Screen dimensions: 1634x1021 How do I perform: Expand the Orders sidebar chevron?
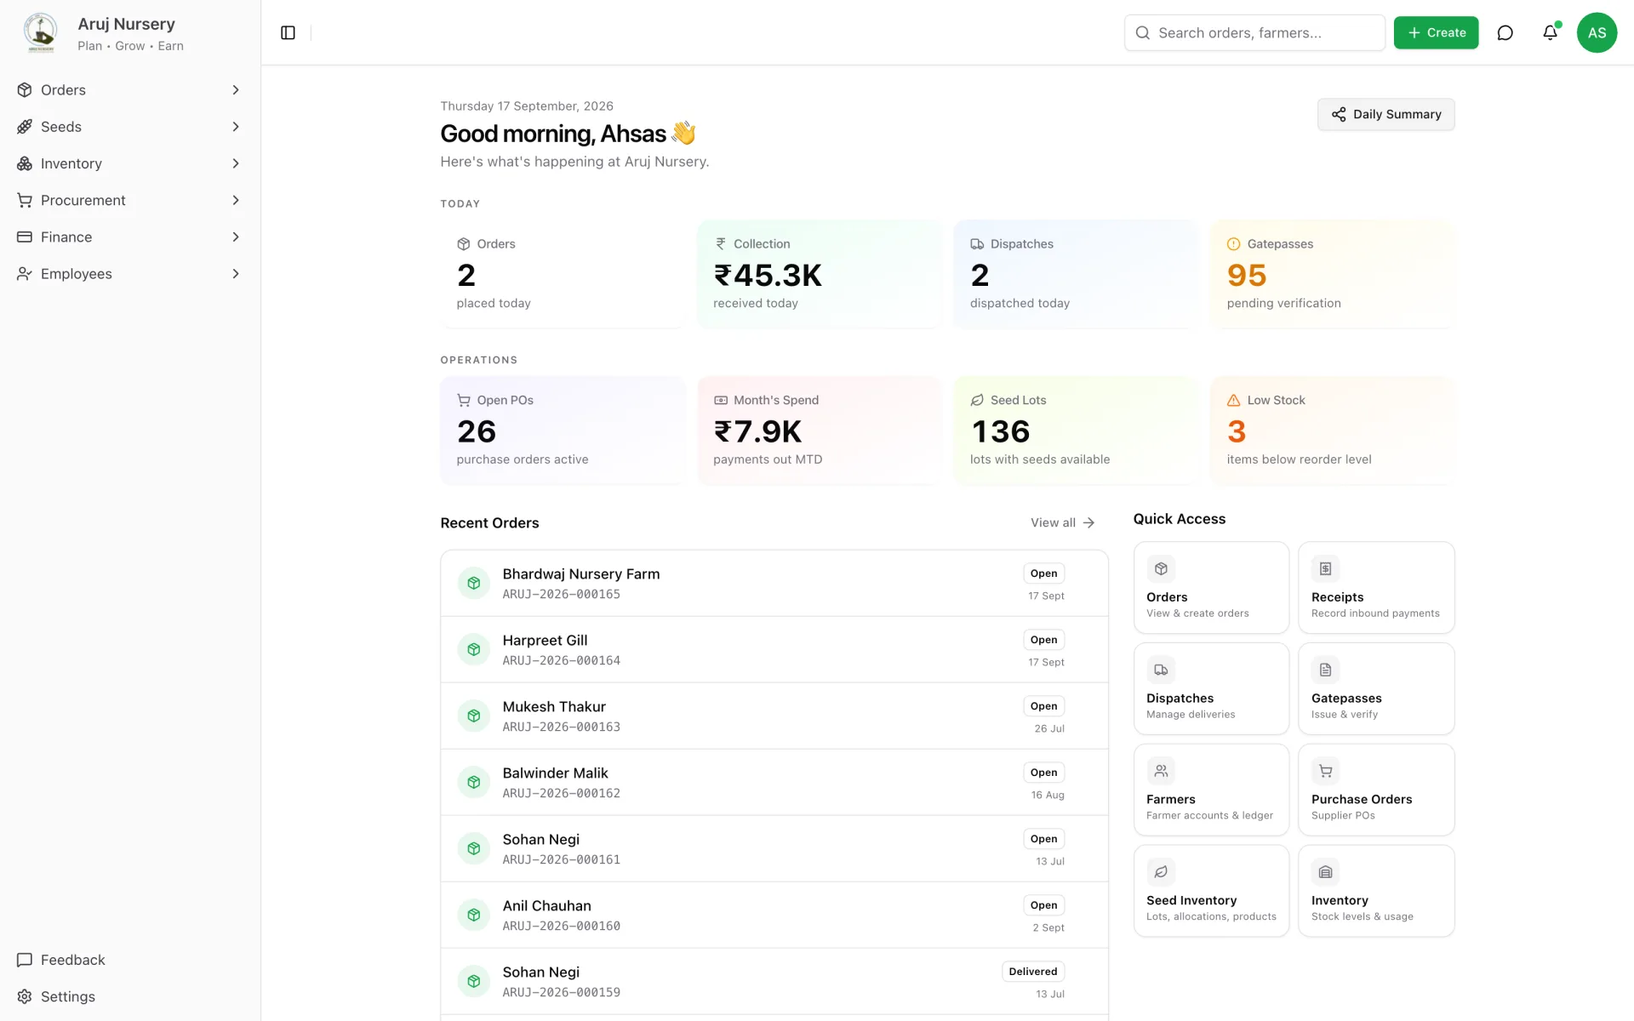(236, 90)
